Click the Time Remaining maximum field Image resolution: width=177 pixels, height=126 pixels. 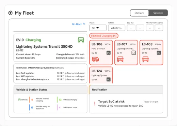(159, 28)
